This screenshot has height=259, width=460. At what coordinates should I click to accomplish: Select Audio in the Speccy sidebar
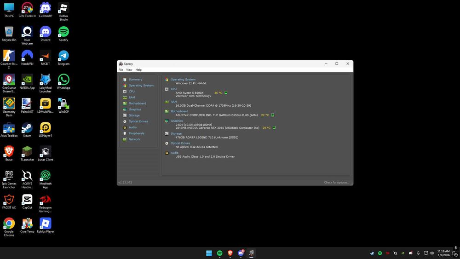pos(132,127)
